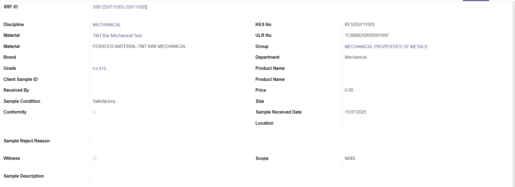
Task: Click the Fe 415 grade link
Action: click(99, 68)
